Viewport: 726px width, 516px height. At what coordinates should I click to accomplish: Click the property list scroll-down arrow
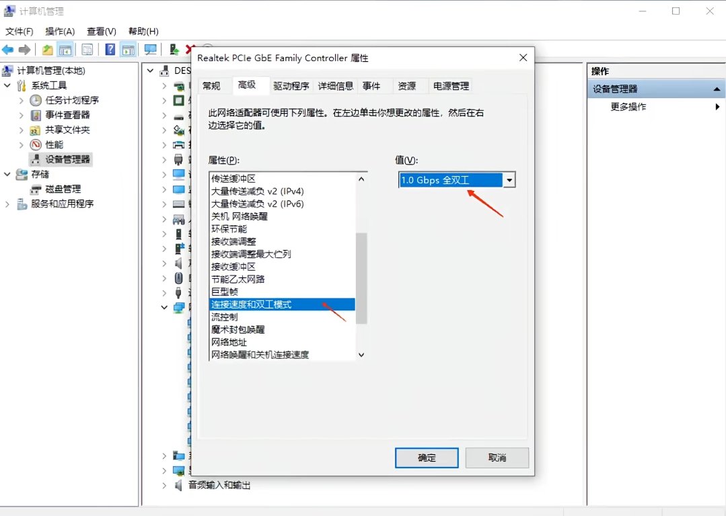[x=361, y=355]
